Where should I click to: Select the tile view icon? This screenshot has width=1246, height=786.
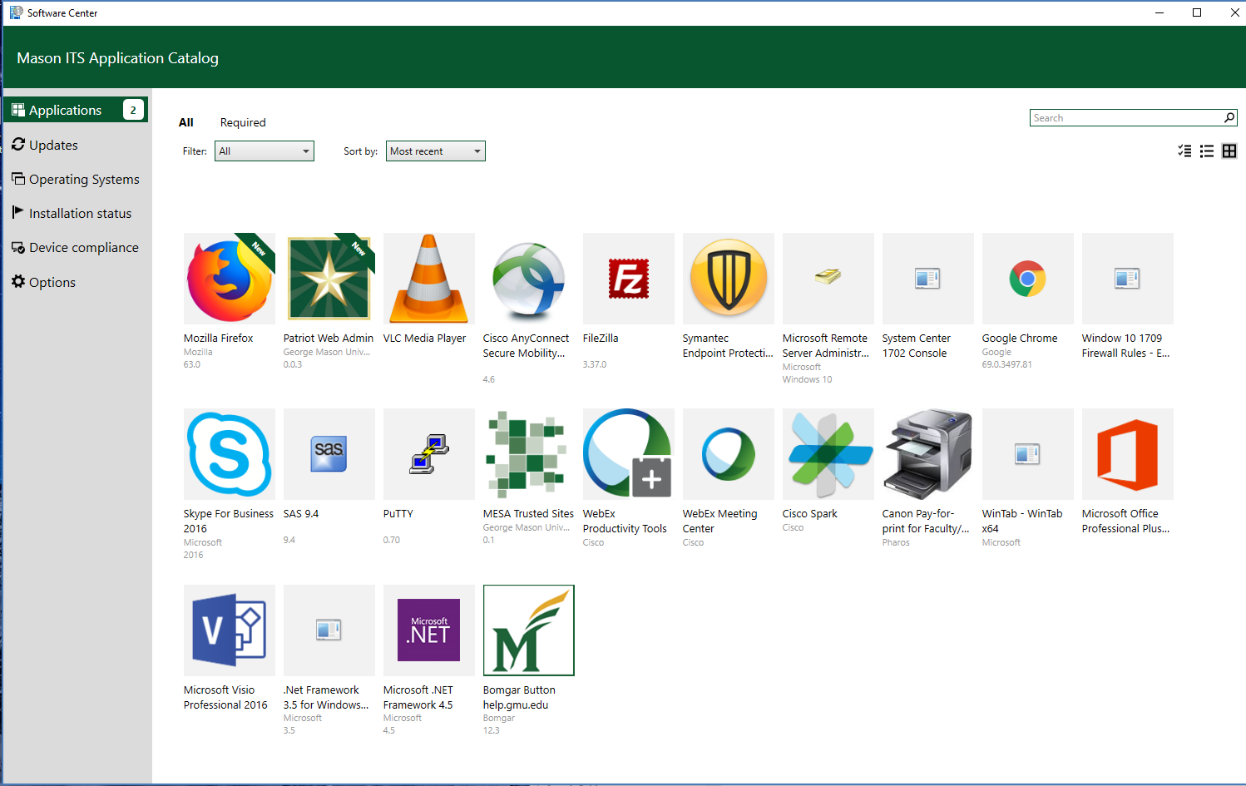[x=1229, y=151]
